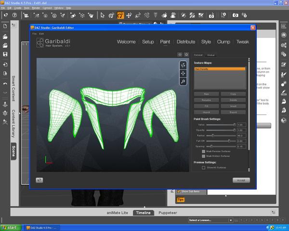The image size is (289, 231).
Task: Click the Opacity value input field
Action: 241,130
